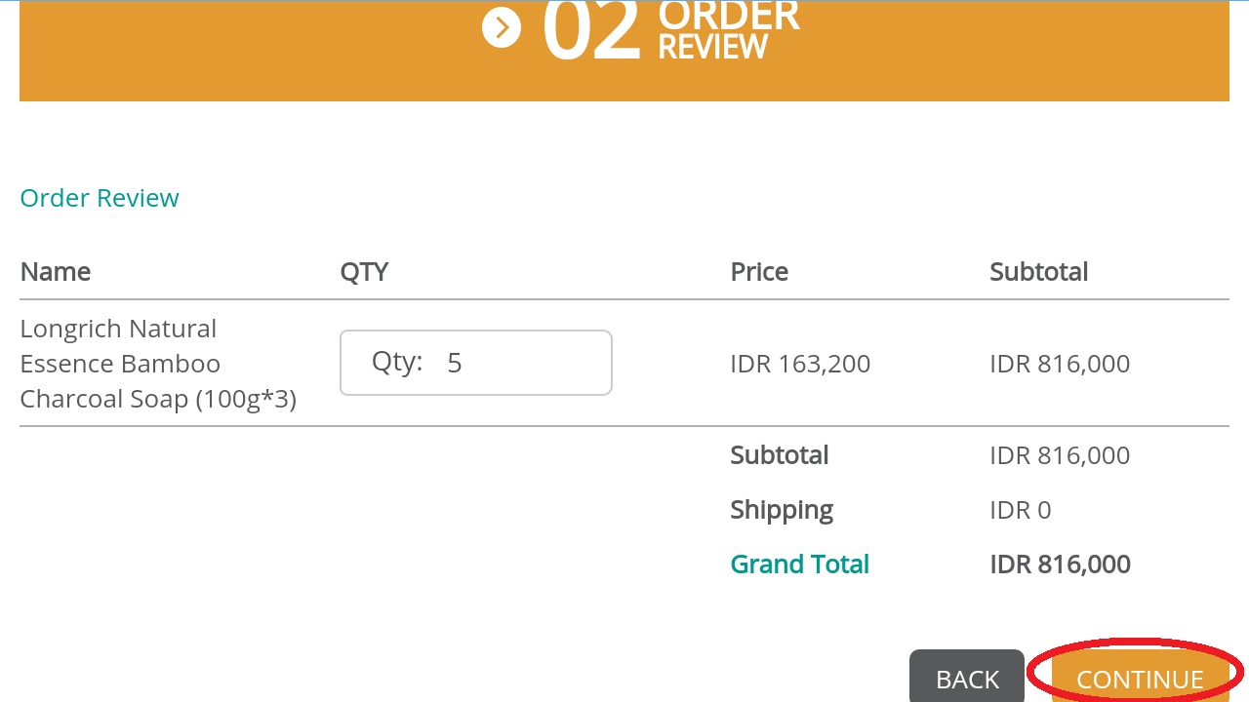The image size is (1249, 702).
Task: Go back with the BACK button
Action: (967, 677)
